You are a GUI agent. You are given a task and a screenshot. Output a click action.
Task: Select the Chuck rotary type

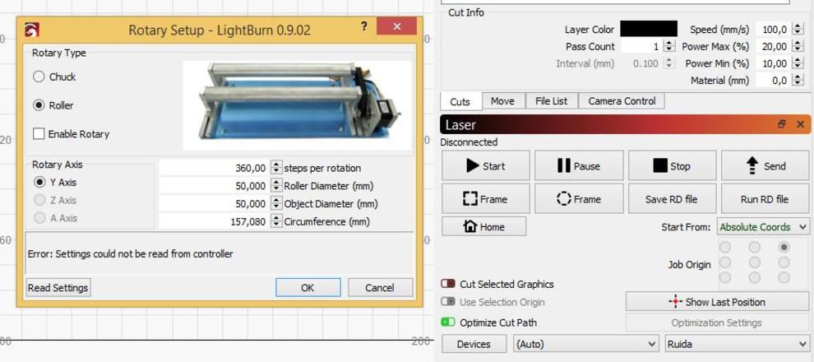point(39,77)
